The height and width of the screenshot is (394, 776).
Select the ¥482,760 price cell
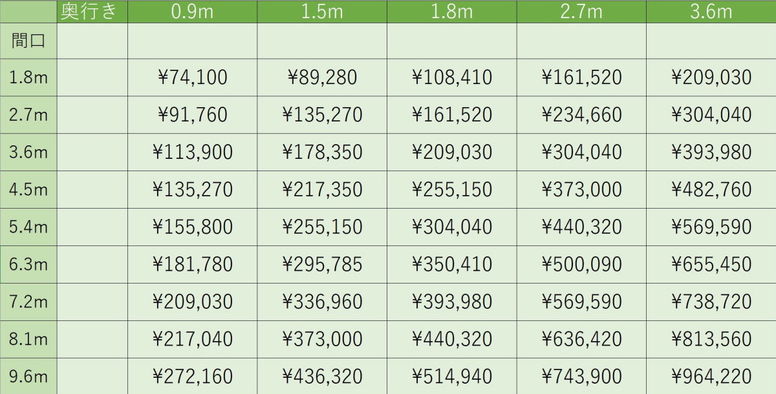[711, 189]
